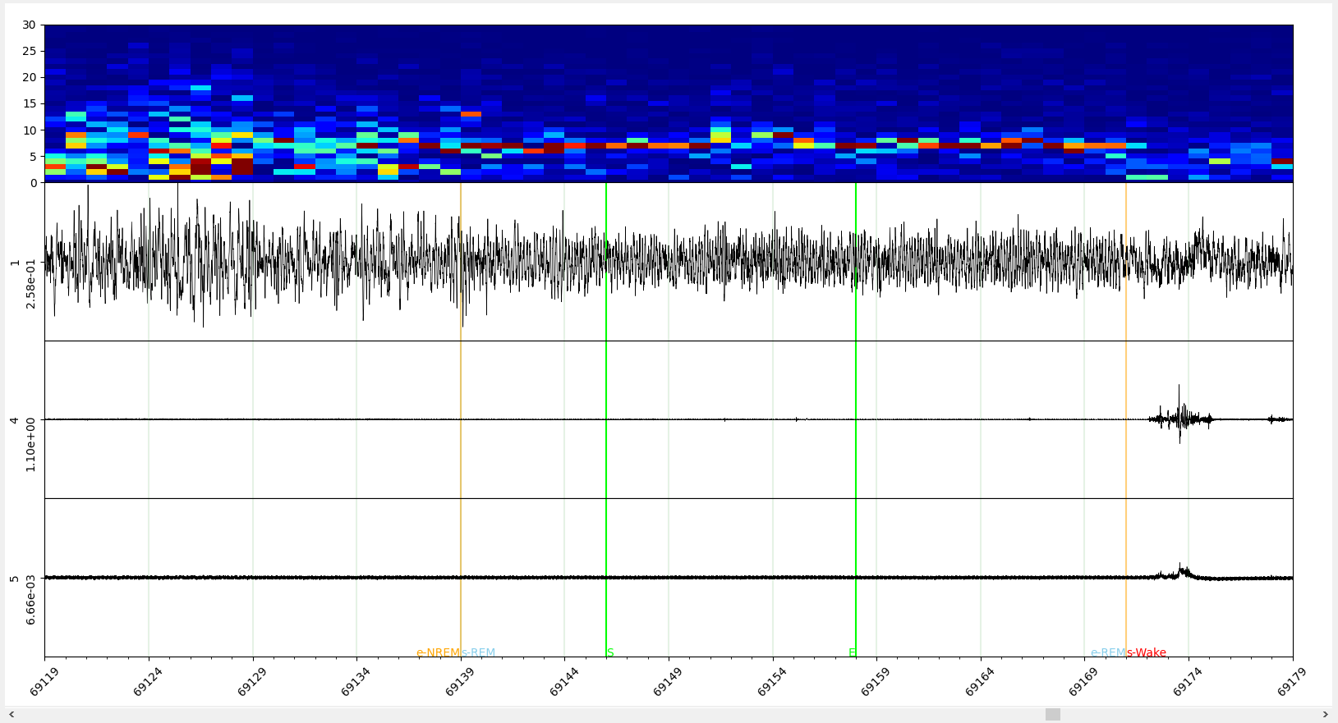Click channel 5 scale label 6.66e-03
Viewport: 1338px width, 723px height.
[x=31, y=600]
